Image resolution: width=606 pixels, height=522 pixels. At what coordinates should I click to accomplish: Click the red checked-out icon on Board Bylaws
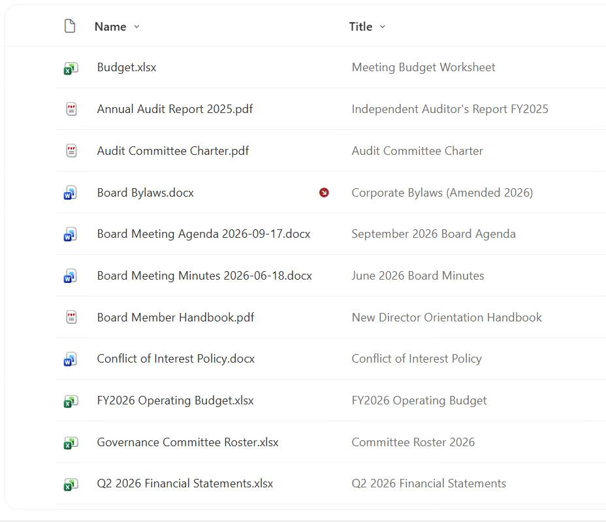click(324, 193)
